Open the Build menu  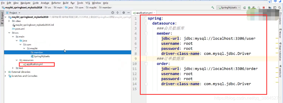(x=65, y=3)
